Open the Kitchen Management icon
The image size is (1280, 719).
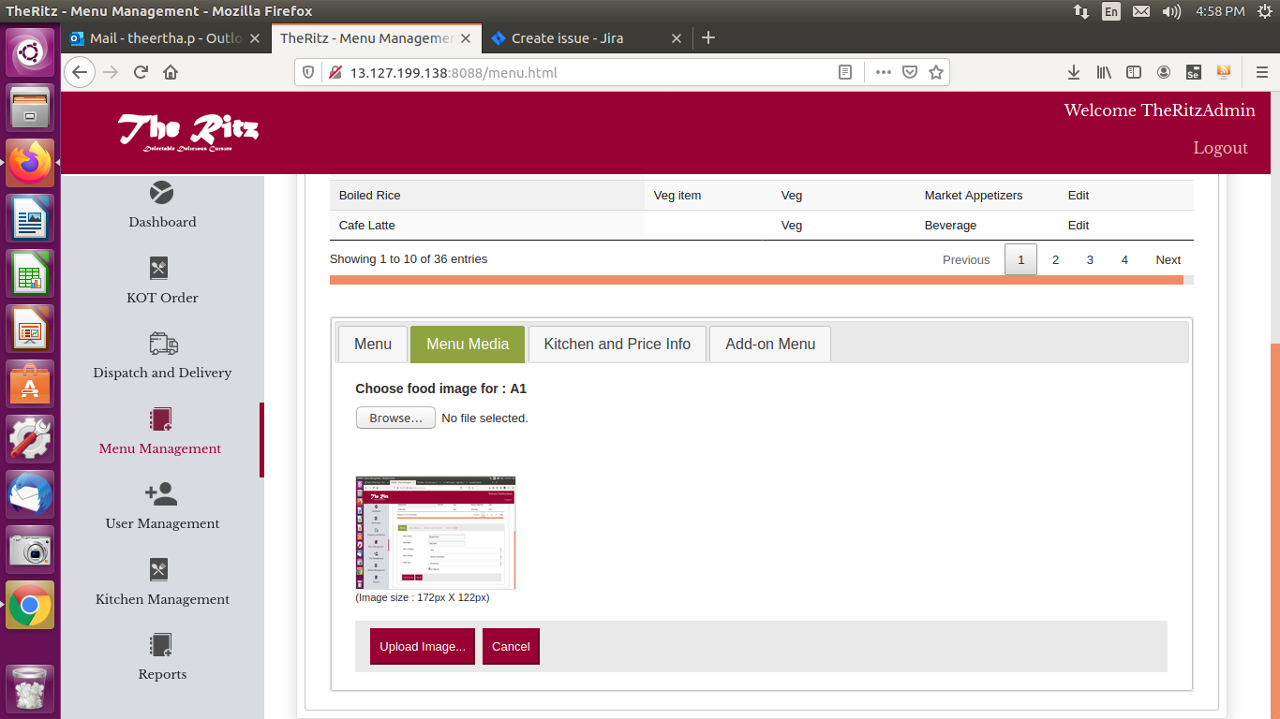coord(159,570)
